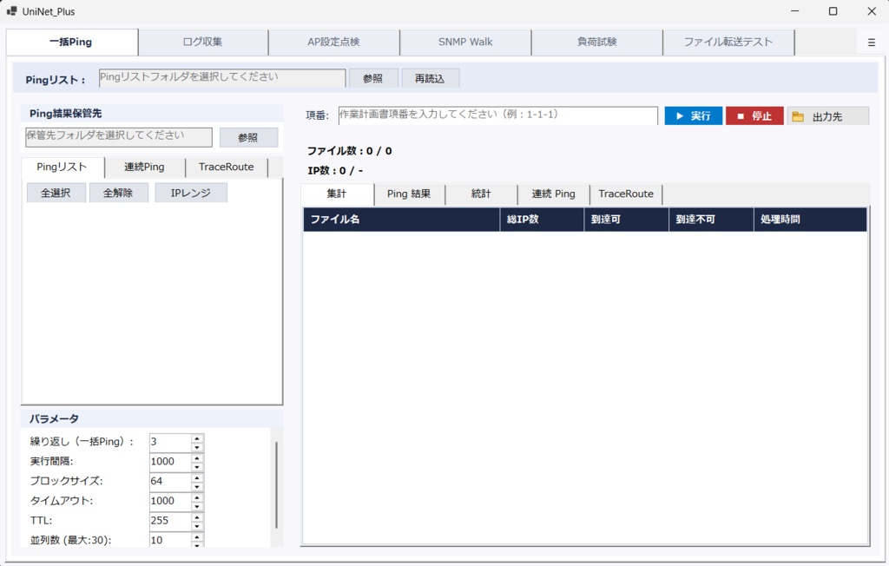Focus the 項番 input field
Image resolution: width=889 pixels, height=566 pixels.
coord(497,115)
